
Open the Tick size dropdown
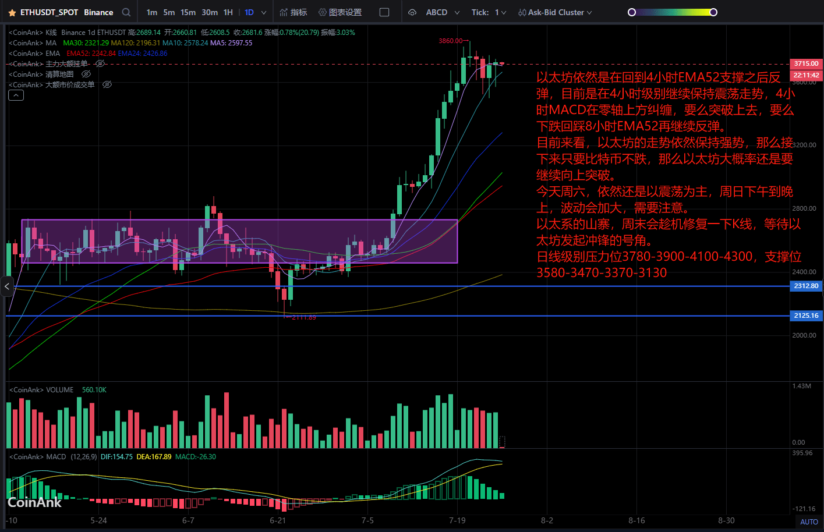point(503,12)
